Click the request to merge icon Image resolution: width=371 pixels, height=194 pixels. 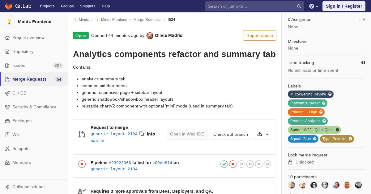[x=82, y=134]
